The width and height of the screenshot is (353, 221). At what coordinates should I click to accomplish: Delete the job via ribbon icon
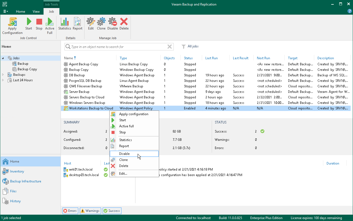(124, 22)
